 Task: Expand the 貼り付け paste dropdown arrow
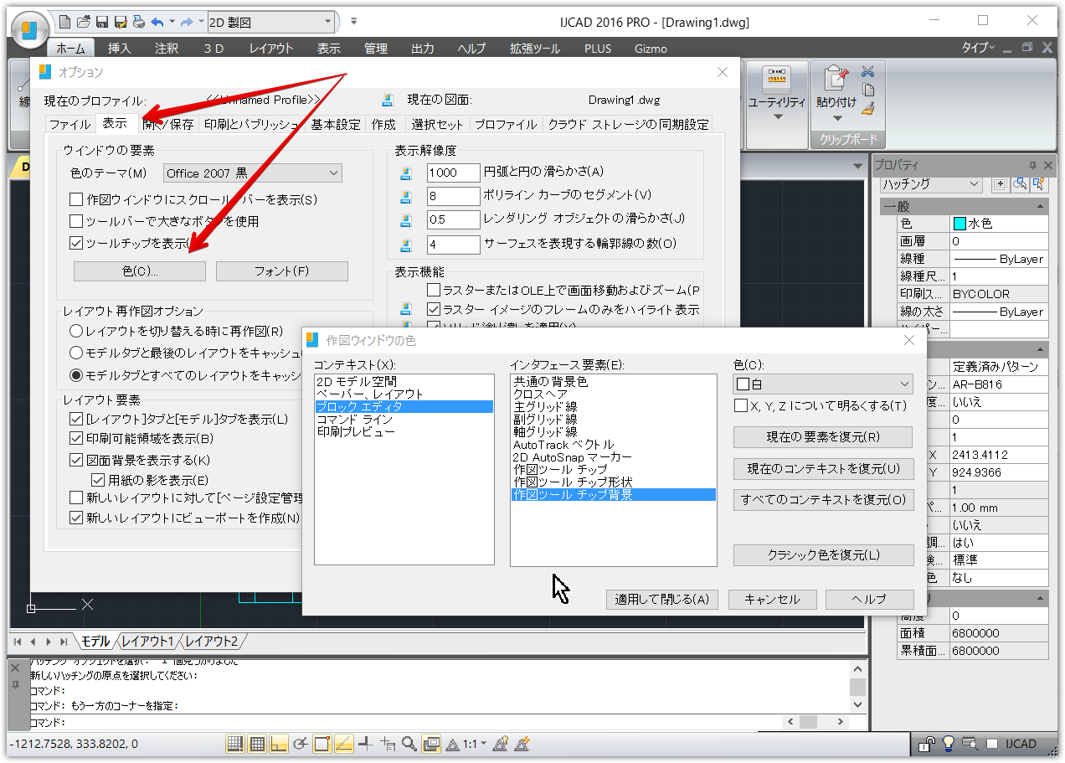(x=836, y=118)
